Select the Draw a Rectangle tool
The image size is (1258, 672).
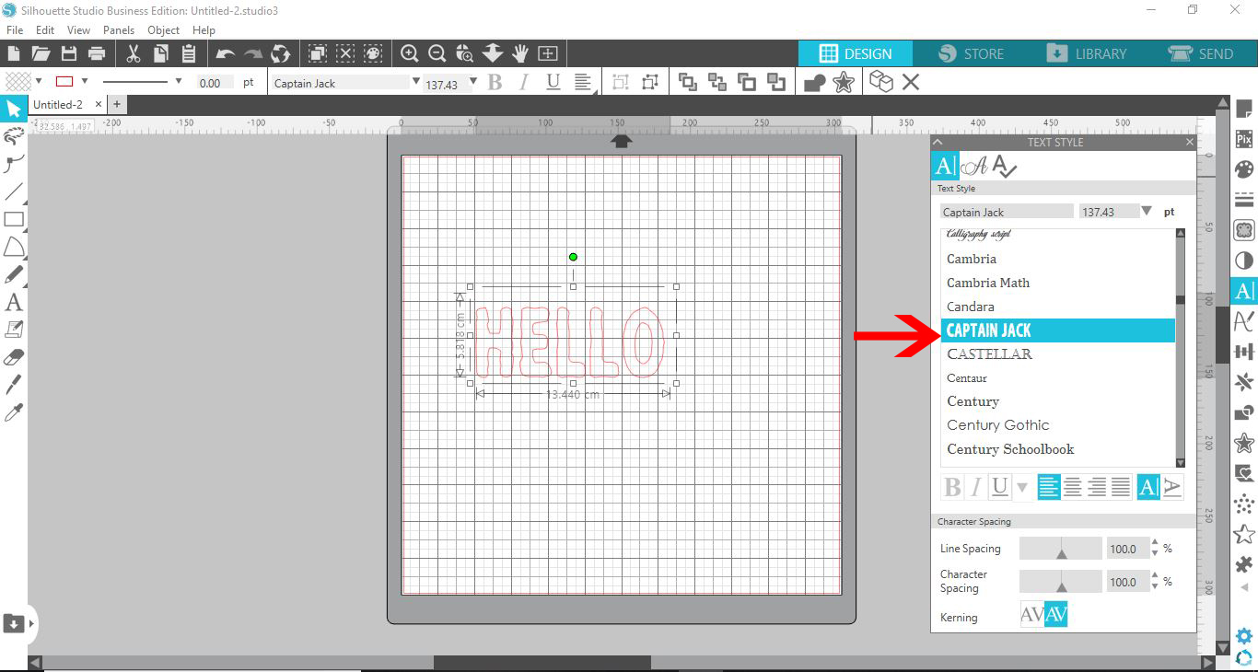tap(14, 219)
